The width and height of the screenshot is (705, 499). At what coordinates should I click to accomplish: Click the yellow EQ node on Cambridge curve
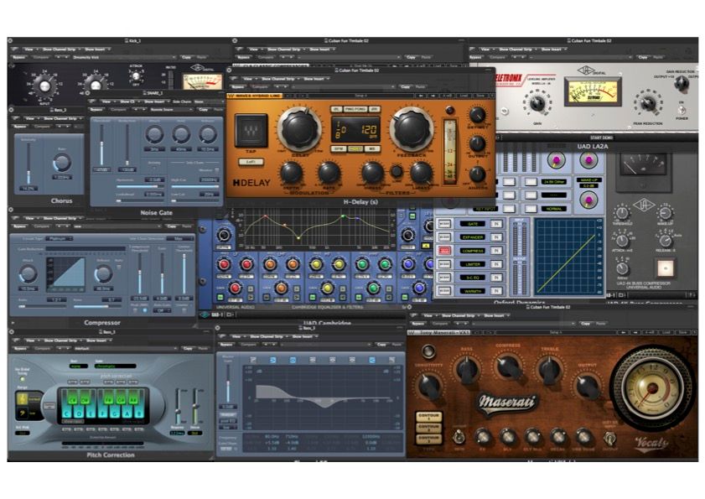tap(298, 237)
